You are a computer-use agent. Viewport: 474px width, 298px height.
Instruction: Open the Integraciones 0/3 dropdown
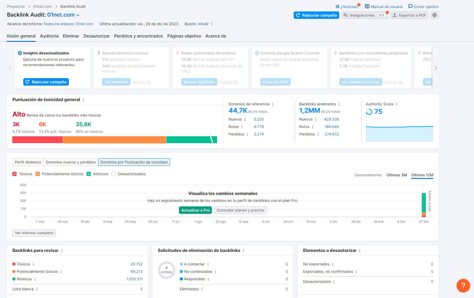[x=365, y=15]
